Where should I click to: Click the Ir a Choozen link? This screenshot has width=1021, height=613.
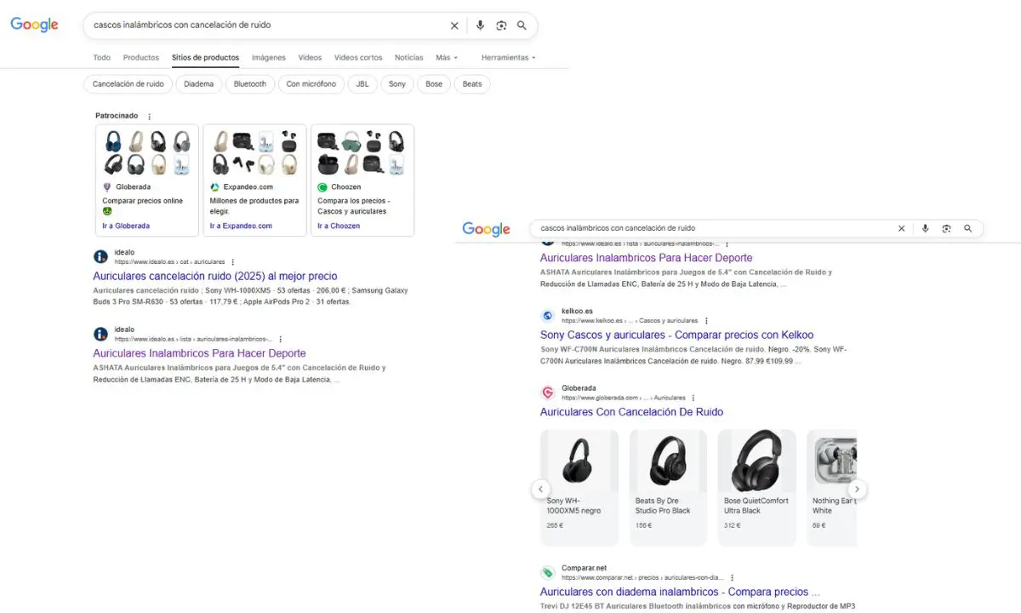[x=339, y=226]
